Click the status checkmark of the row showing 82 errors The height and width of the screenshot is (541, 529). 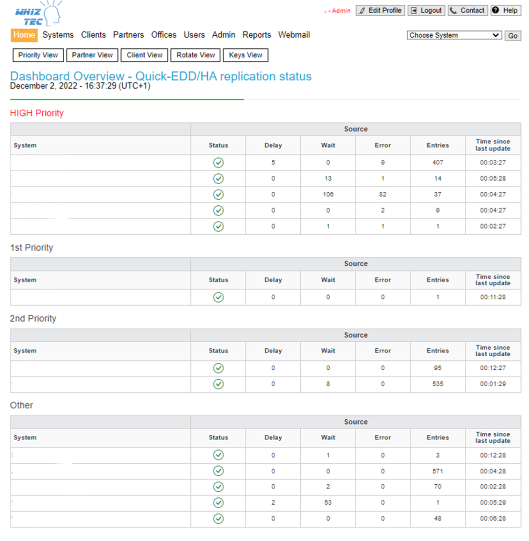218,194
